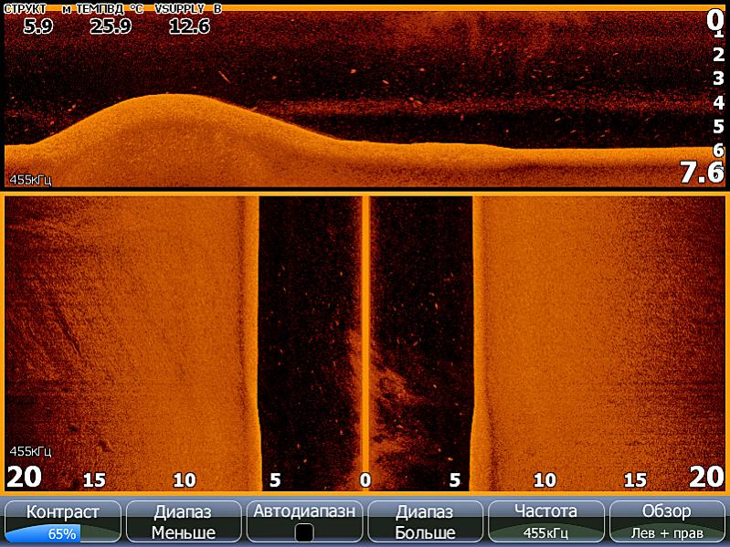Click the 7.6 depth range value
Viewport: 730px width, 547px height.
[702, 172]
